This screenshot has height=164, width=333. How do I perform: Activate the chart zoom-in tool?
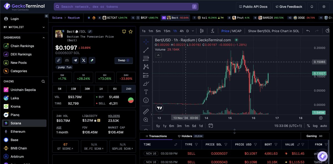pyautogui.click(x=146, y=120)
